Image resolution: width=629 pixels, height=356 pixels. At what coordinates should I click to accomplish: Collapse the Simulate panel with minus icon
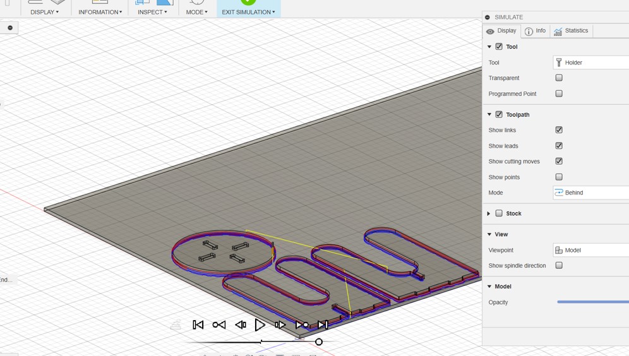click(x=488, y=17)
